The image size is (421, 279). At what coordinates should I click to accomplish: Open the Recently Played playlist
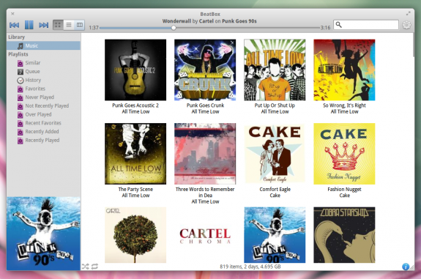[43, 140]
